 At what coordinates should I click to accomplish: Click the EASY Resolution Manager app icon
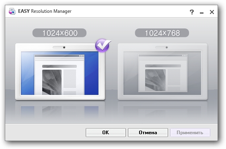12,11
